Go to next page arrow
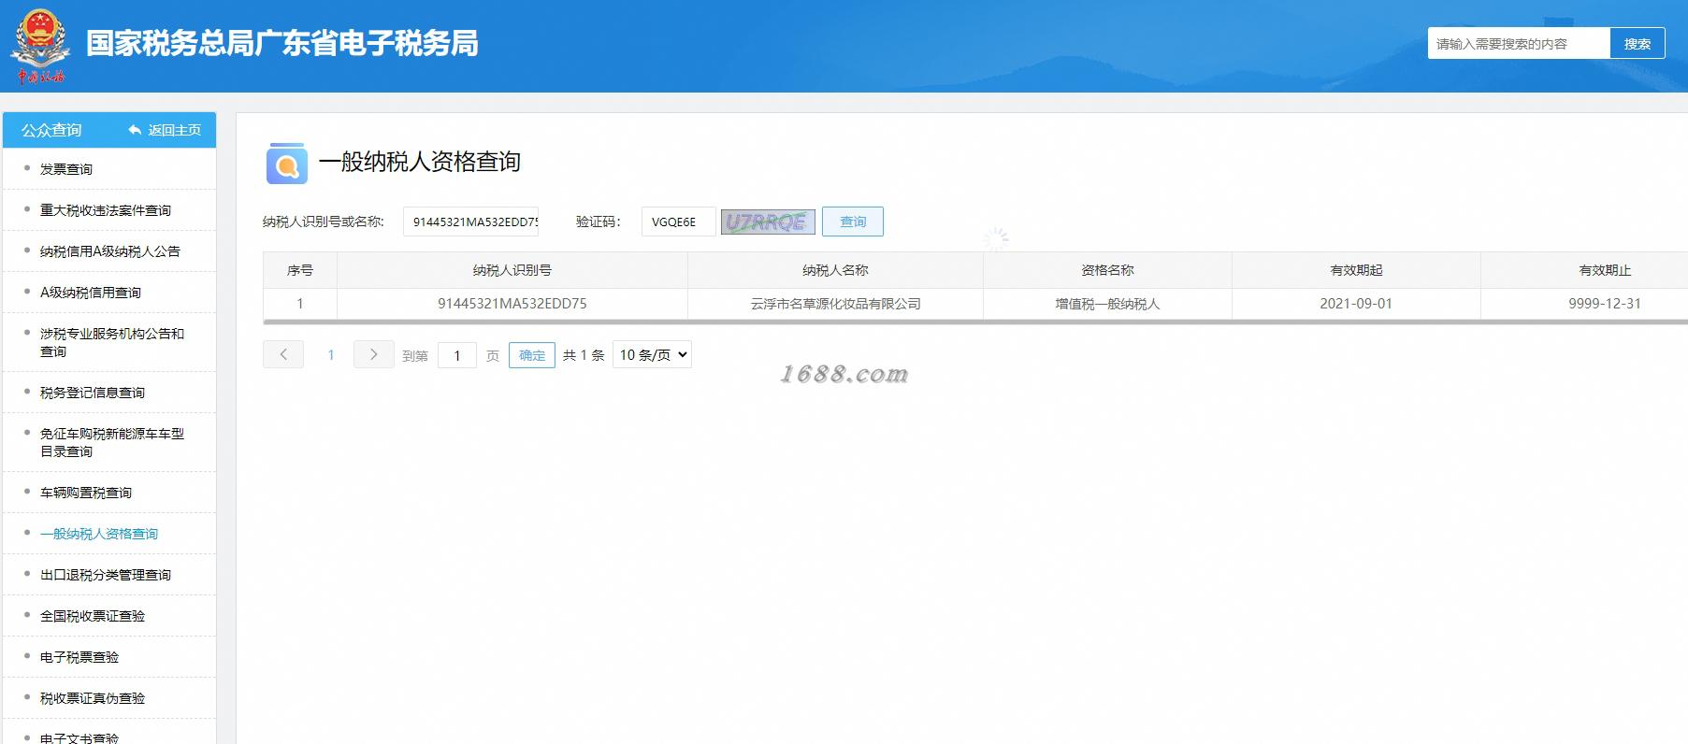 [373, 354]
